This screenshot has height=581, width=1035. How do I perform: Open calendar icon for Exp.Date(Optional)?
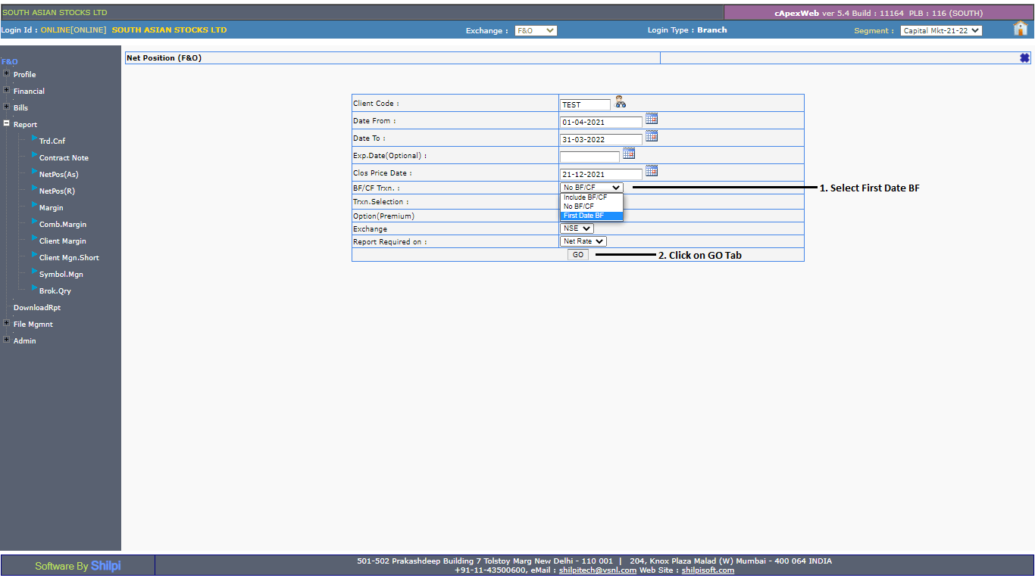629,154
